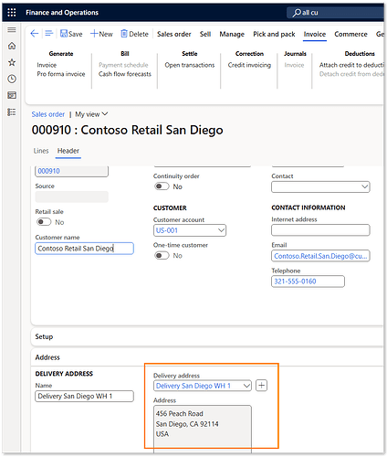Image resolution: width=387 pixels, height=457 pixels.
Task: Click the Home icon in left sidebar
Action: coord(12,46)
